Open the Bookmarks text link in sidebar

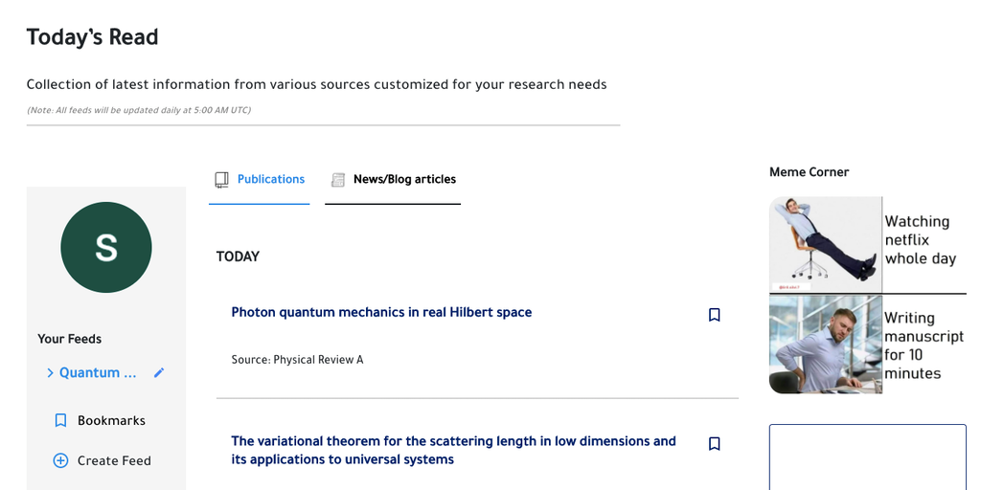point(111,420)
